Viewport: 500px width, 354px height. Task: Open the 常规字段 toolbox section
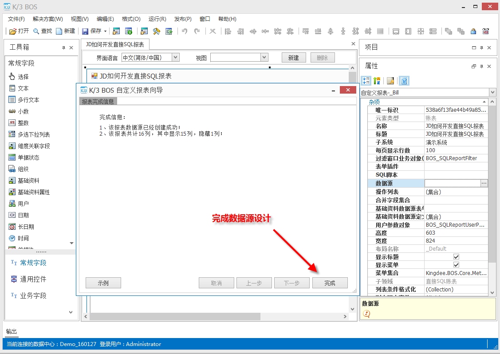pos(29,263)
